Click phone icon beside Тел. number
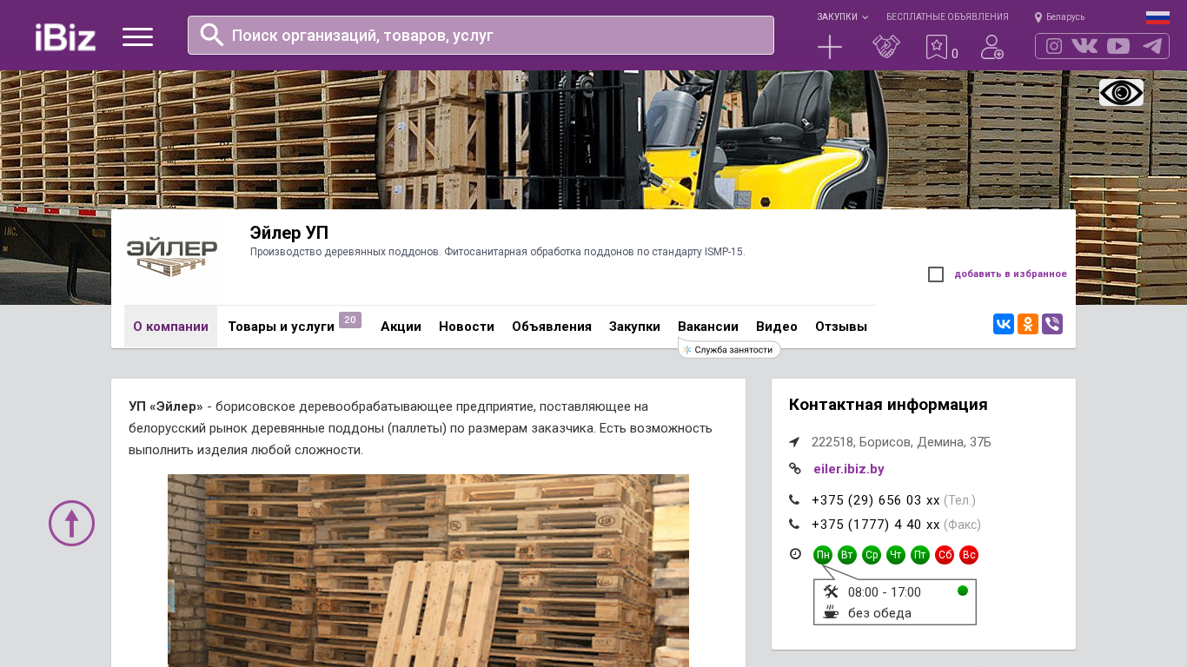Viewport: 1187px width, 667px height. pos(794,499)
